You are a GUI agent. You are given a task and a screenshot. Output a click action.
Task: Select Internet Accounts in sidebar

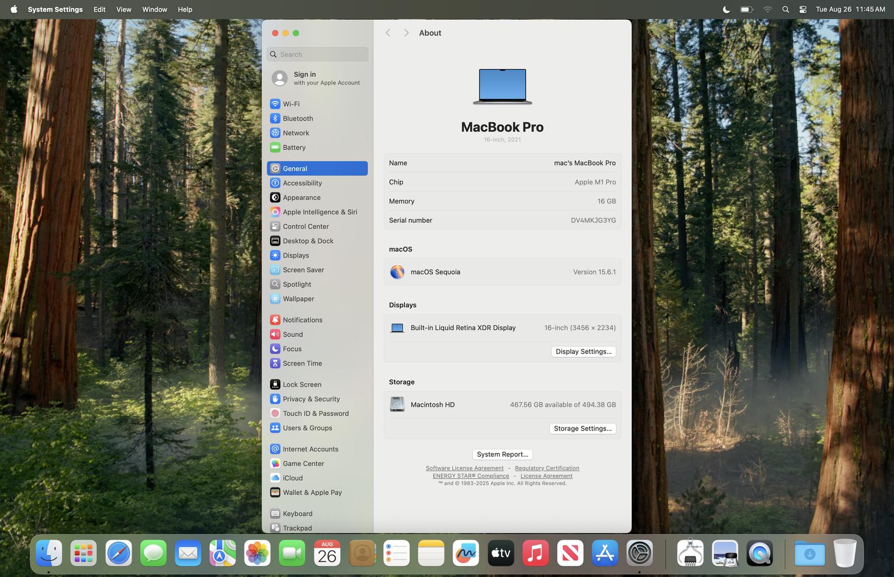click(317, 449)
